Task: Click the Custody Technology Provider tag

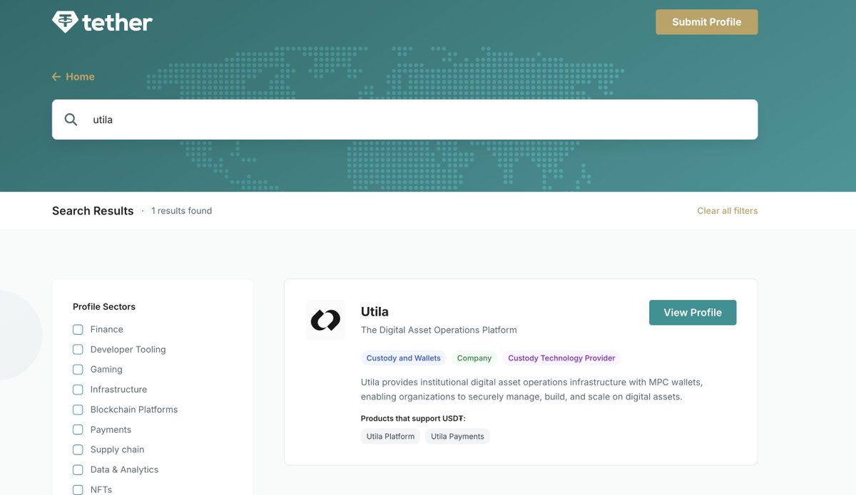Action: (x=561, y=358)
